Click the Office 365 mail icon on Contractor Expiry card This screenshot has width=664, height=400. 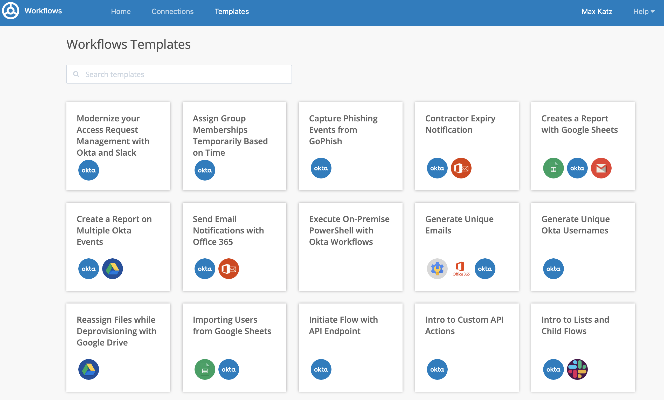click(x=461, y=168)
